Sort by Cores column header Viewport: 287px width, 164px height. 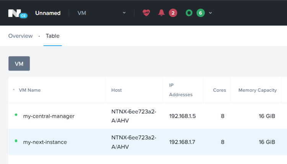(x=219, y=90)
